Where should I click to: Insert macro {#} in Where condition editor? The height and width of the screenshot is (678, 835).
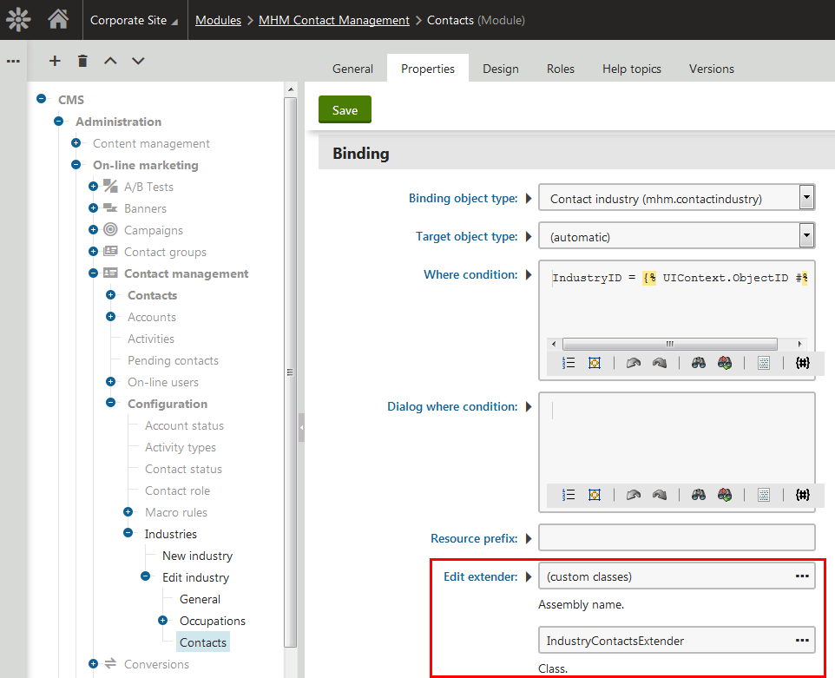[x=803, y=363]
